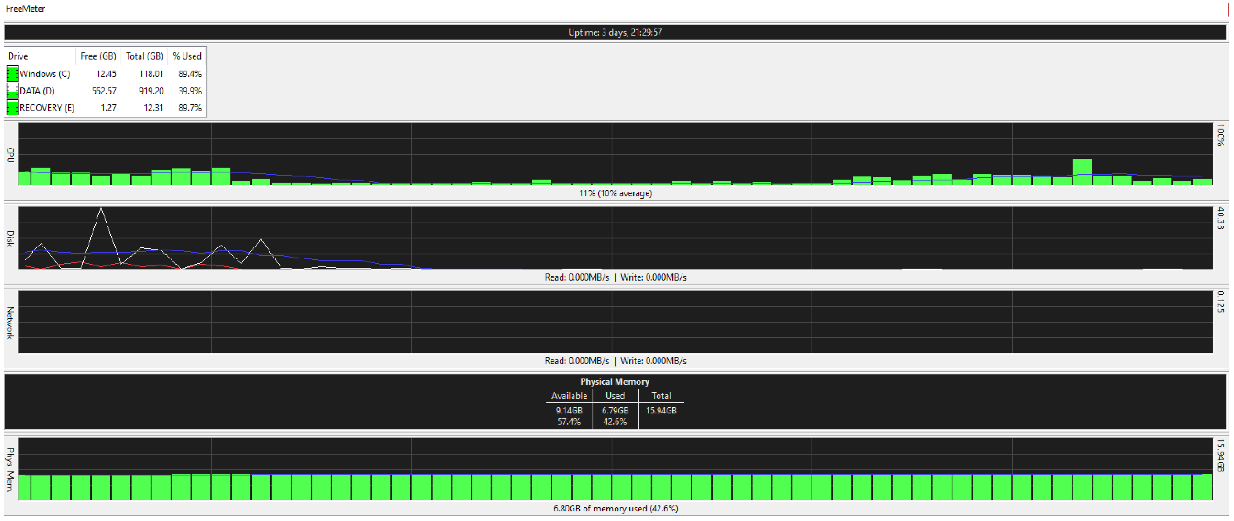Click the % Used column header
1234x521 pixels.
[187, 56]
